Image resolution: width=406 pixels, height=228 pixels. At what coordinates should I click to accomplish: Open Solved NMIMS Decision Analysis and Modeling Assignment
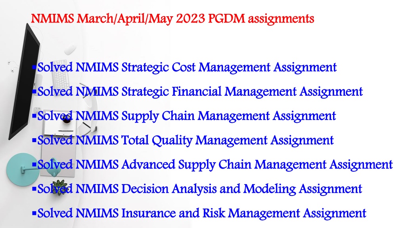200,189
